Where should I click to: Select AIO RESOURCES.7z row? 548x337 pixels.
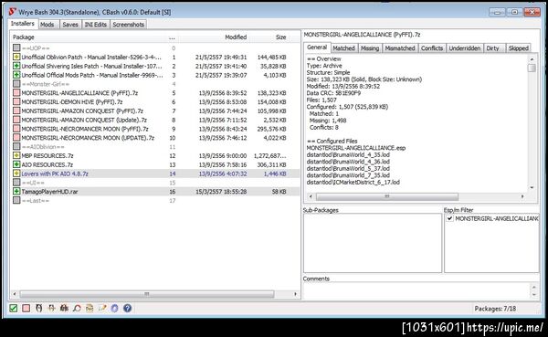(x=155, y=164)
